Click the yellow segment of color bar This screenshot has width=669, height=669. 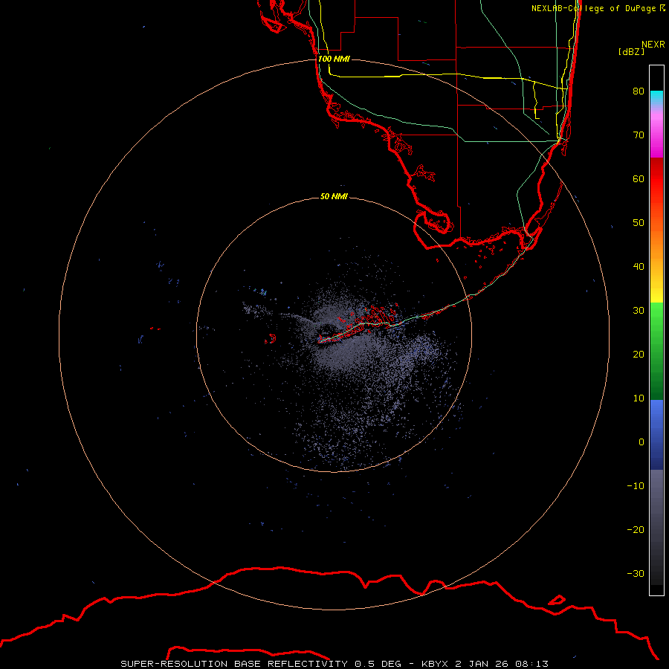pos(656,290)
